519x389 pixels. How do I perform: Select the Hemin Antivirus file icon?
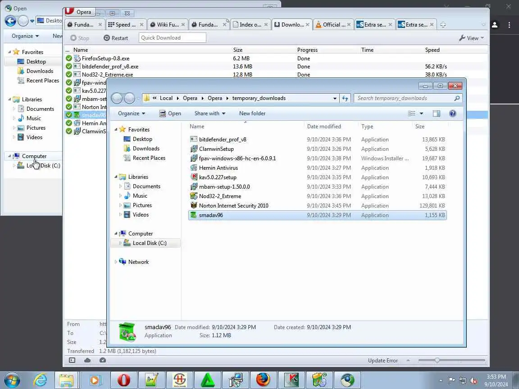coord(194,167)
